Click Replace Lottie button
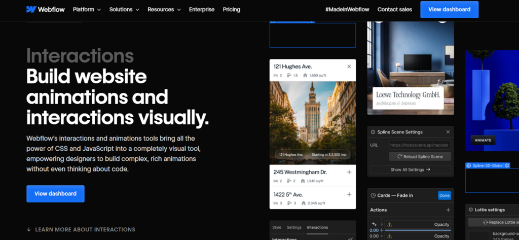Viewport: 519px width, 240px height. tap(493, 222)
